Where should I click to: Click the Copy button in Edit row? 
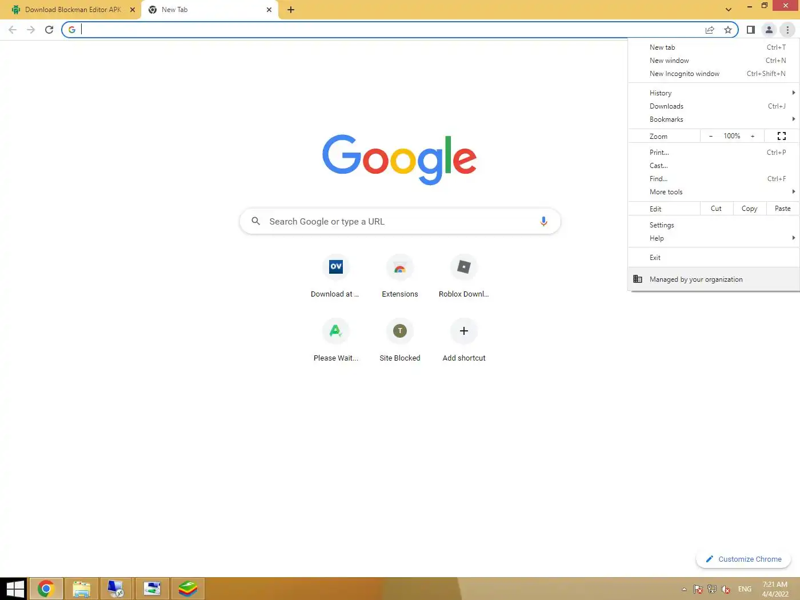click(750, 209)
